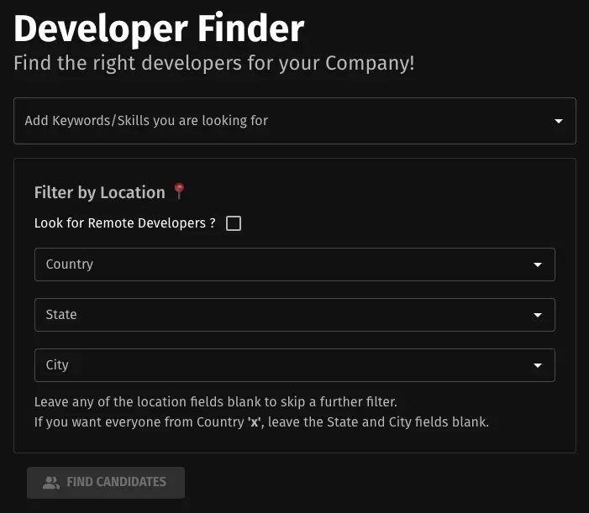This screenshot has height=513, width=589.
Task: Click the people icon in Find Candidates button
Action: [51, 482]
